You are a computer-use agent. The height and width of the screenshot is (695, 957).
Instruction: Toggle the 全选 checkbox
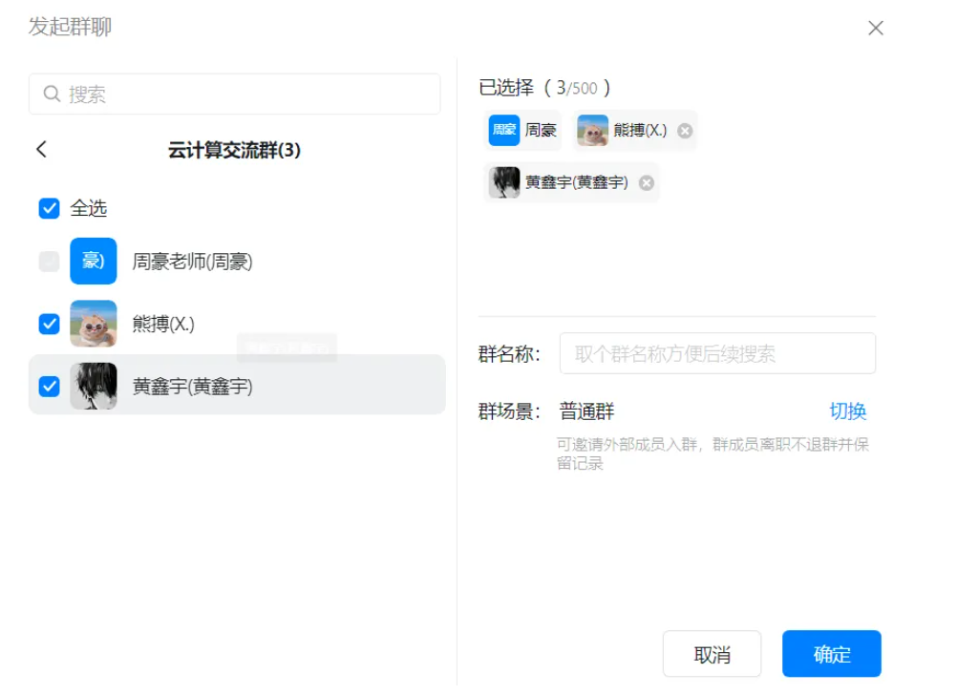[49, 208]
